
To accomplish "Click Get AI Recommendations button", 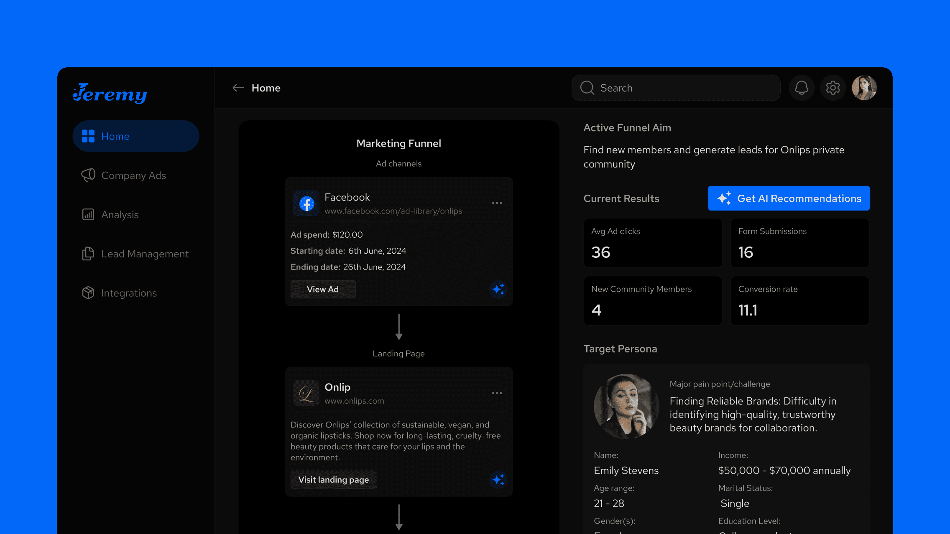I will [789, 198].
